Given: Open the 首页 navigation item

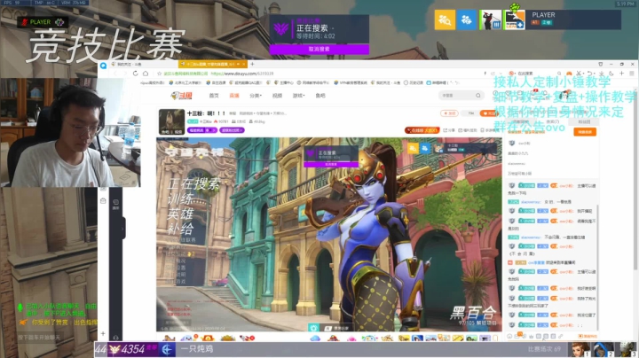Looking at the screenshot, I should 214,96.
